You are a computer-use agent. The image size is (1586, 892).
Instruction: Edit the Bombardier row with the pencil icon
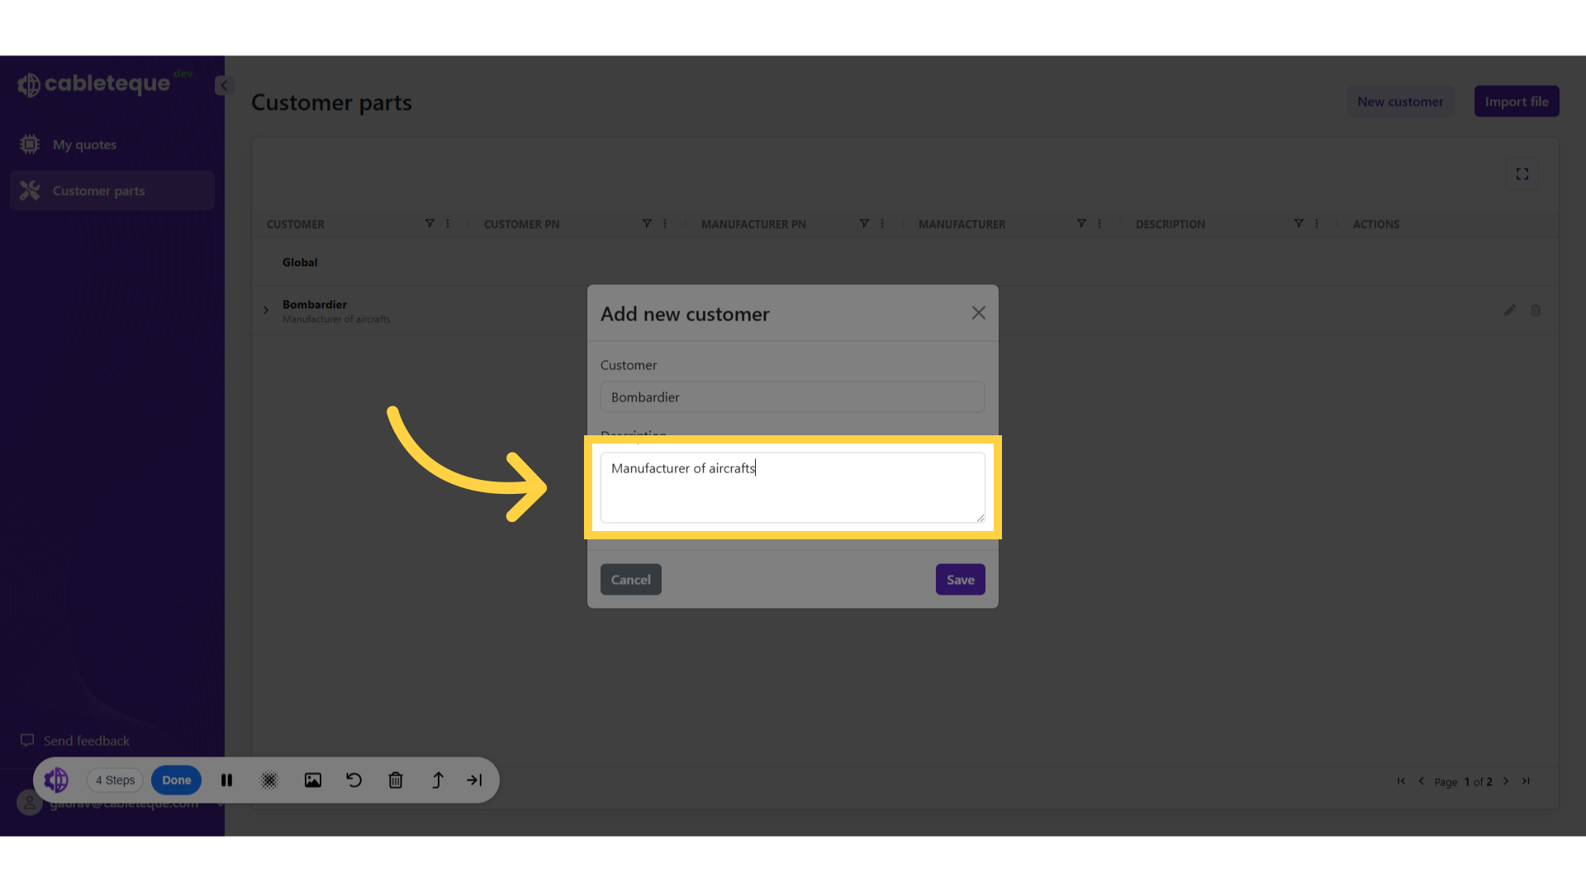(1509, 311)
